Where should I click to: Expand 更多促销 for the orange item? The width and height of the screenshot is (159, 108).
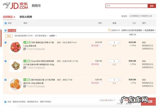tap(96, 83)
